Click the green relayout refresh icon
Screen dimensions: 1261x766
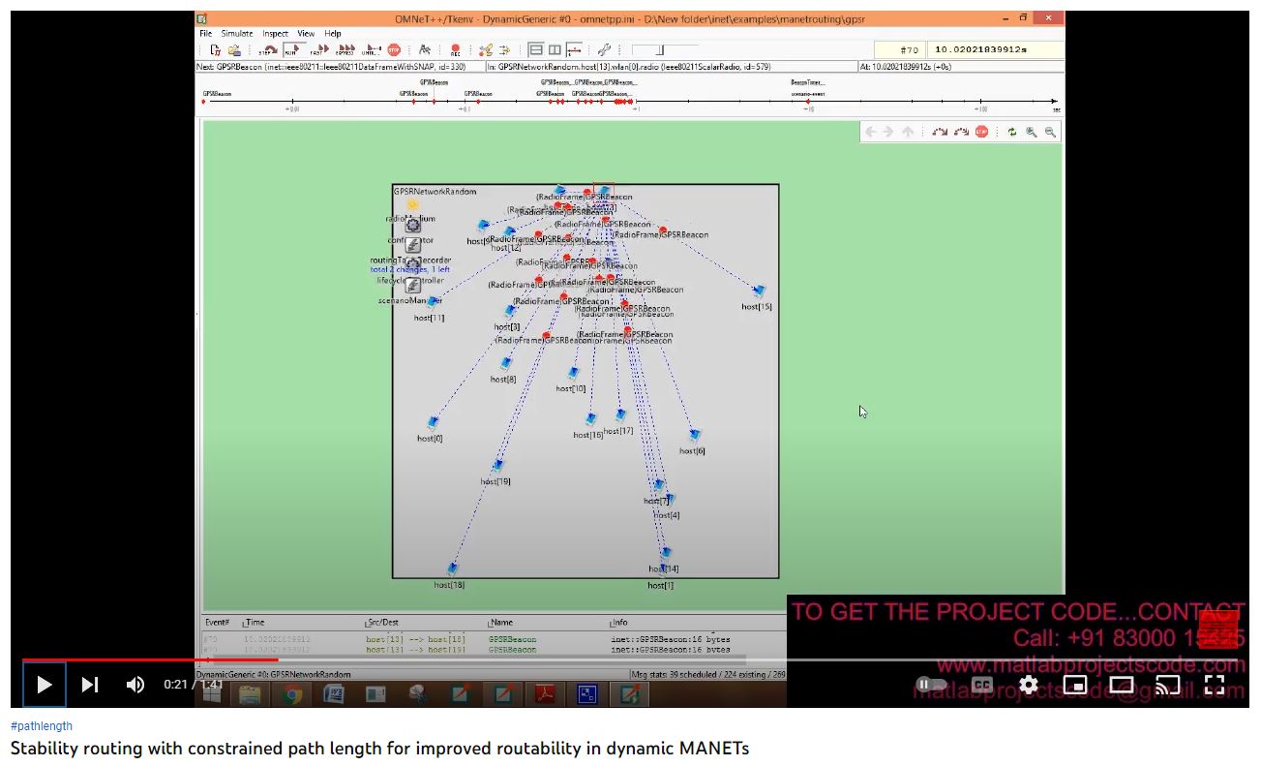click(x=1011, y=132)
